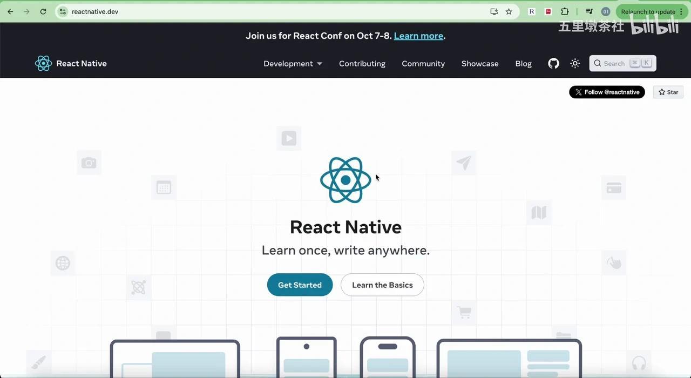
Task: Open the media control icon in toolbar
Action: (x=589, y=11)
